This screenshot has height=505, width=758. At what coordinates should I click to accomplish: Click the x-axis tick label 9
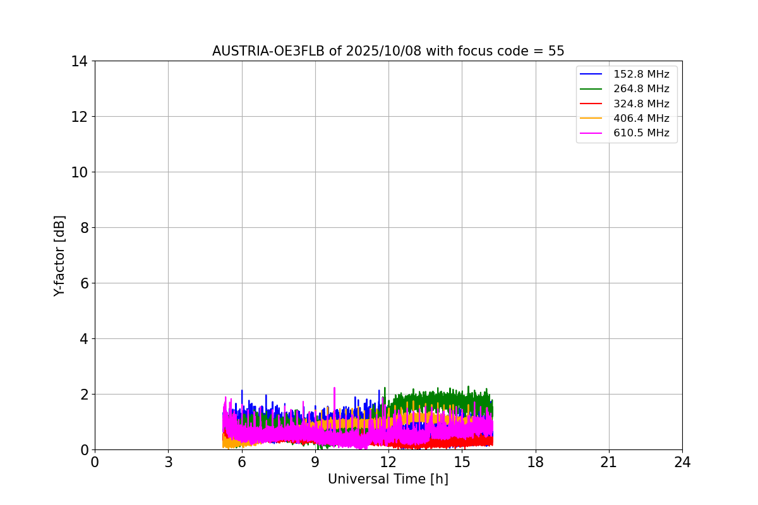point(315,462)
